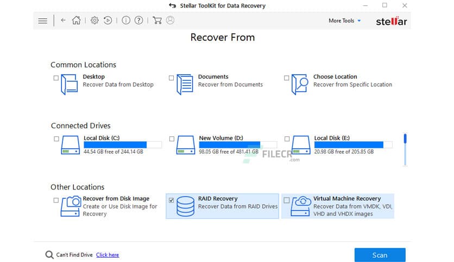
Task: Start the scan with Scan button
Action: click(380, 255)
